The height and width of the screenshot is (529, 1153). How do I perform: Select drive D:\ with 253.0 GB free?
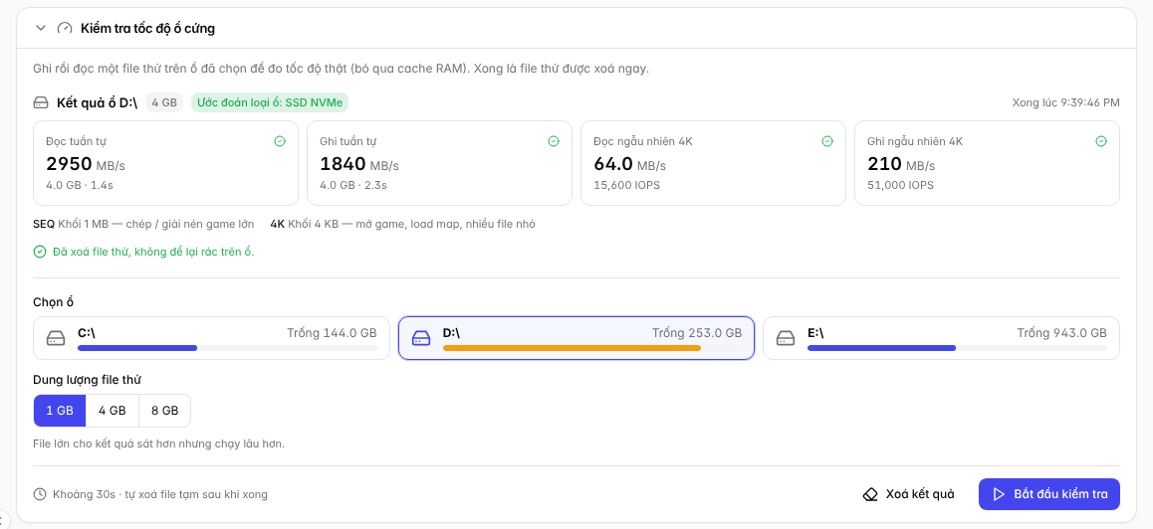(x=576, y=338)
